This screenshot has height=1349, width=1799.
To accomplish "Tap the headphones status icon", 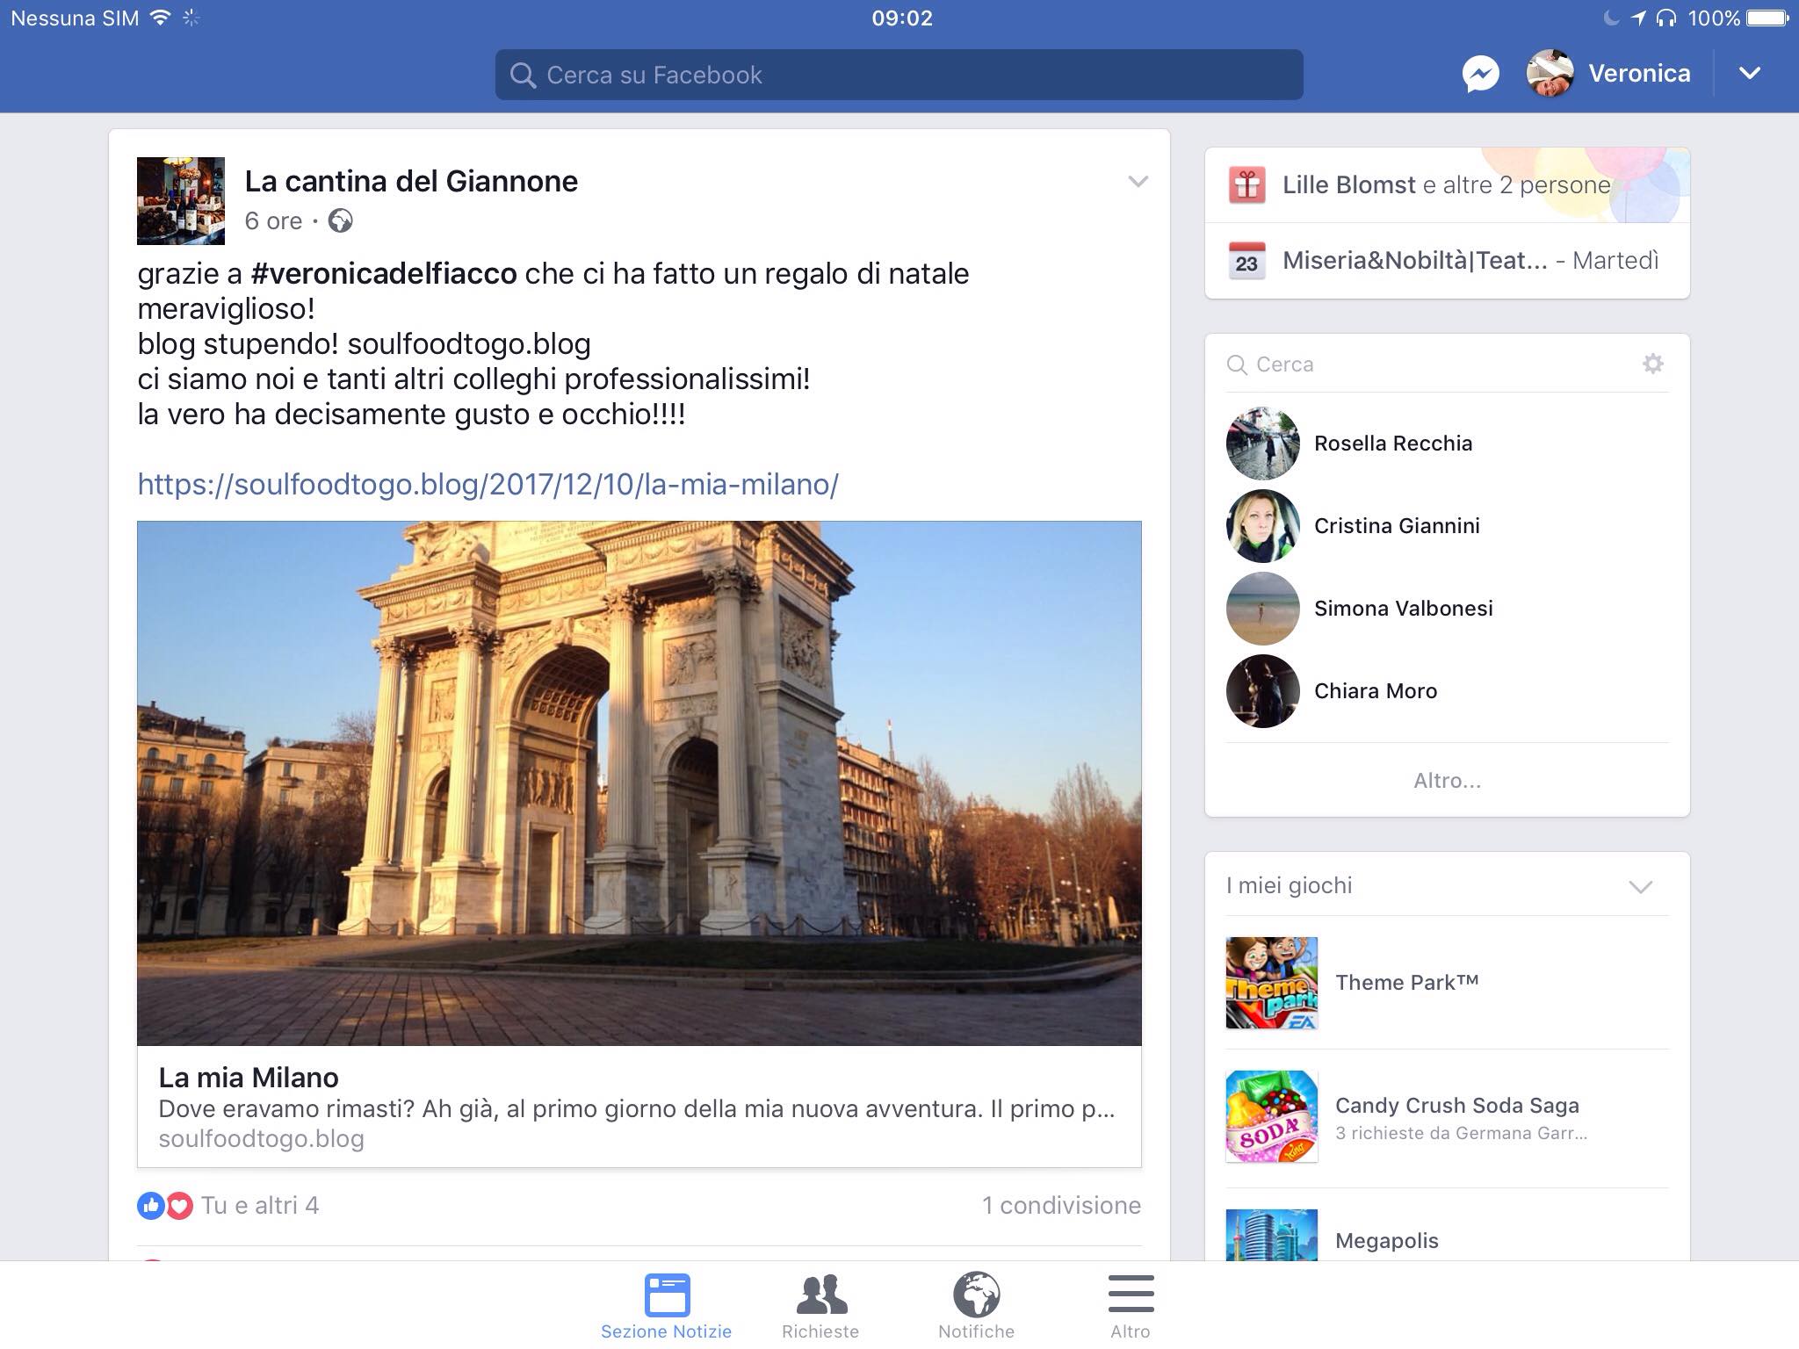I will [x=1666, y=18].
